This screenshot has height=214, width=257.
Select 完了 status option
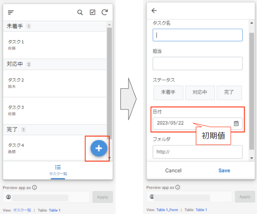click(229, 93)
